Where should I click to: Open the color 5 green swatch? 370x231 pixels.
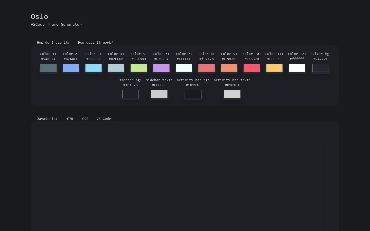[139, 68]
